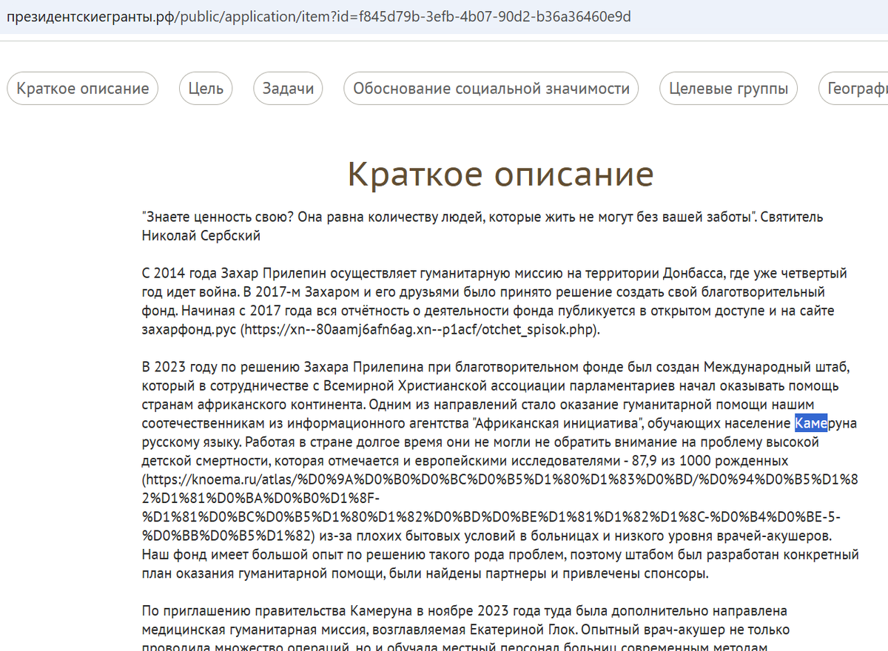Select the "Краткое описание" tab
This screenshot has height=651, width=888.
pyautogui.click(x=81, y=88)
